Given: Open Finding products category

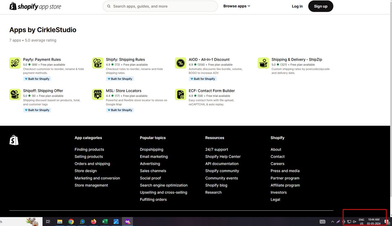Looking at the screenshot, I should coord(89,149).
